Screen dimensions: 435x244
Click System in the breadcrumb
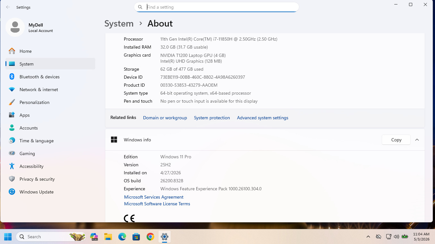tap(119, 24)
